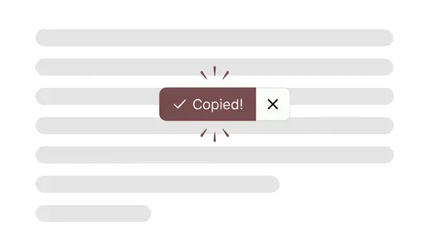Click the left sparkle line below the toast
428x244 pixels.
(x=204, y=134)
